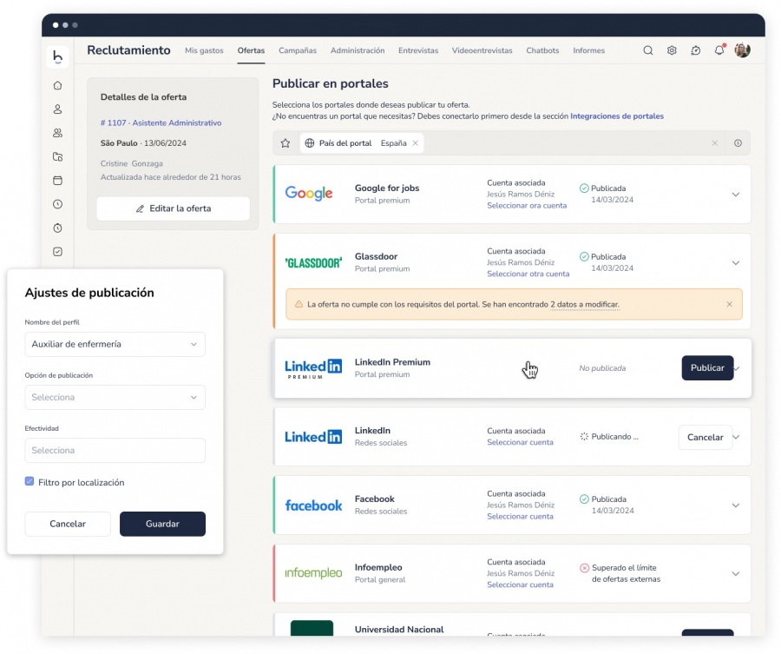The width and height of the screenshot is (781, 654).
Task: Click Seleccionar ora cuenta for Google
Action: (527, 205)
